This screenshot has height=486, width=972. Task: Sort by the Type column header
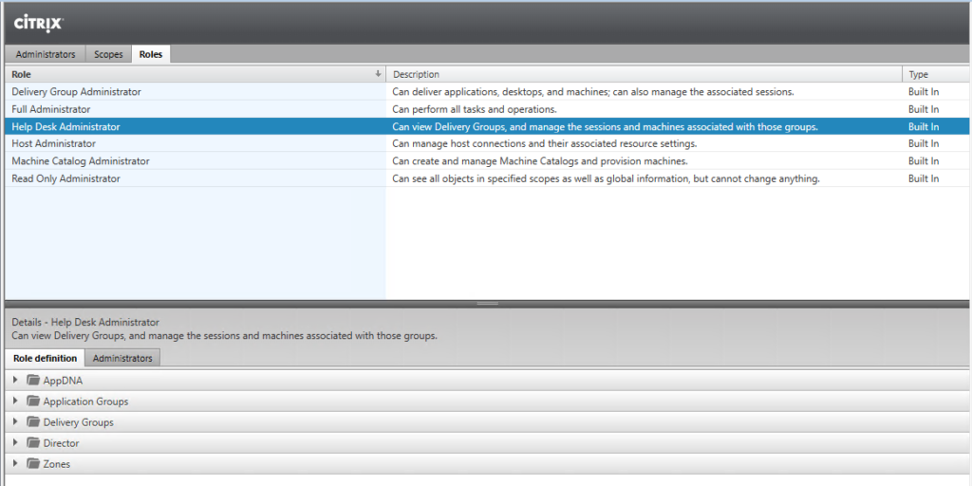pyautogui.click(x=937, y=74)
